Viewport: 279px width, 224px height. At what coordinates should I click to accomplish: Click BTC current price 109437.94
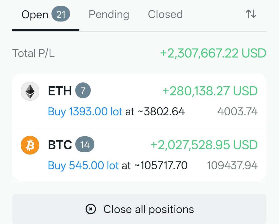pyautogui.click(x=232, y=165)
